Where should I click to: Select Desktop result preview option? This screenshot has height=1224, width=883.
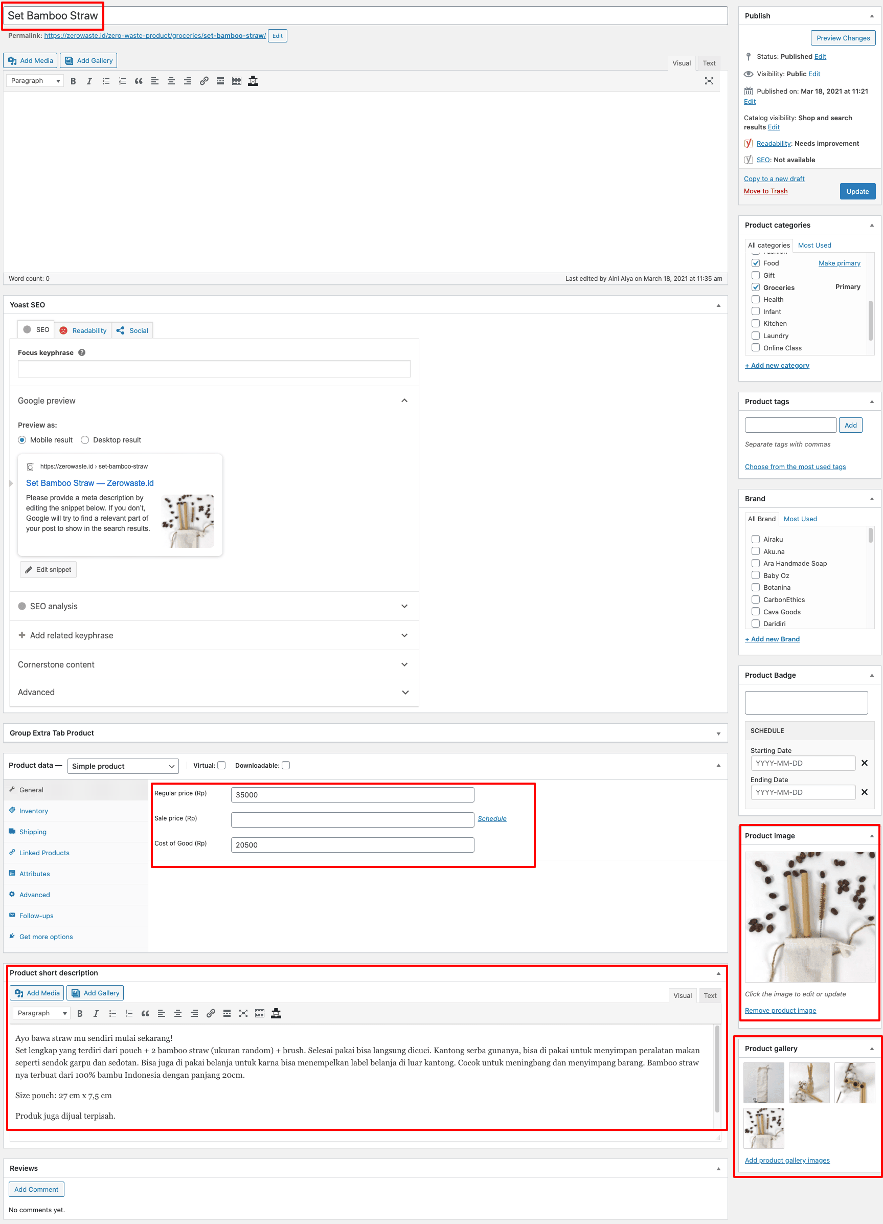[x=85, y=440]
